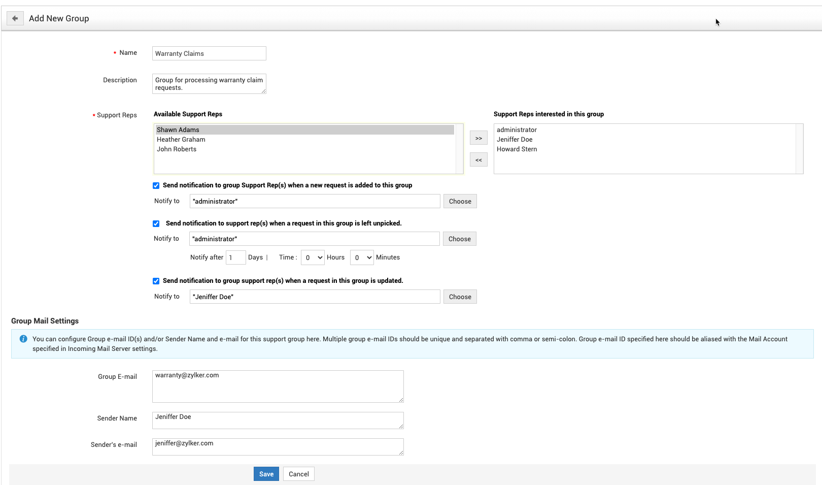The width and height of the screenshot is (822, 485).
Task: Toggle new request notification checkbox
Action: pos(156,186)
